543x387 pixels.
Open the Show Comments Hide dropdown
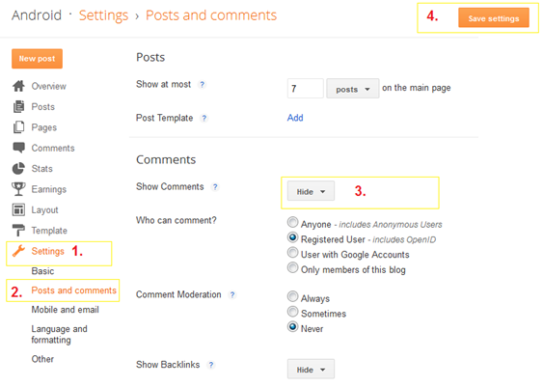[x=311, y=191]
